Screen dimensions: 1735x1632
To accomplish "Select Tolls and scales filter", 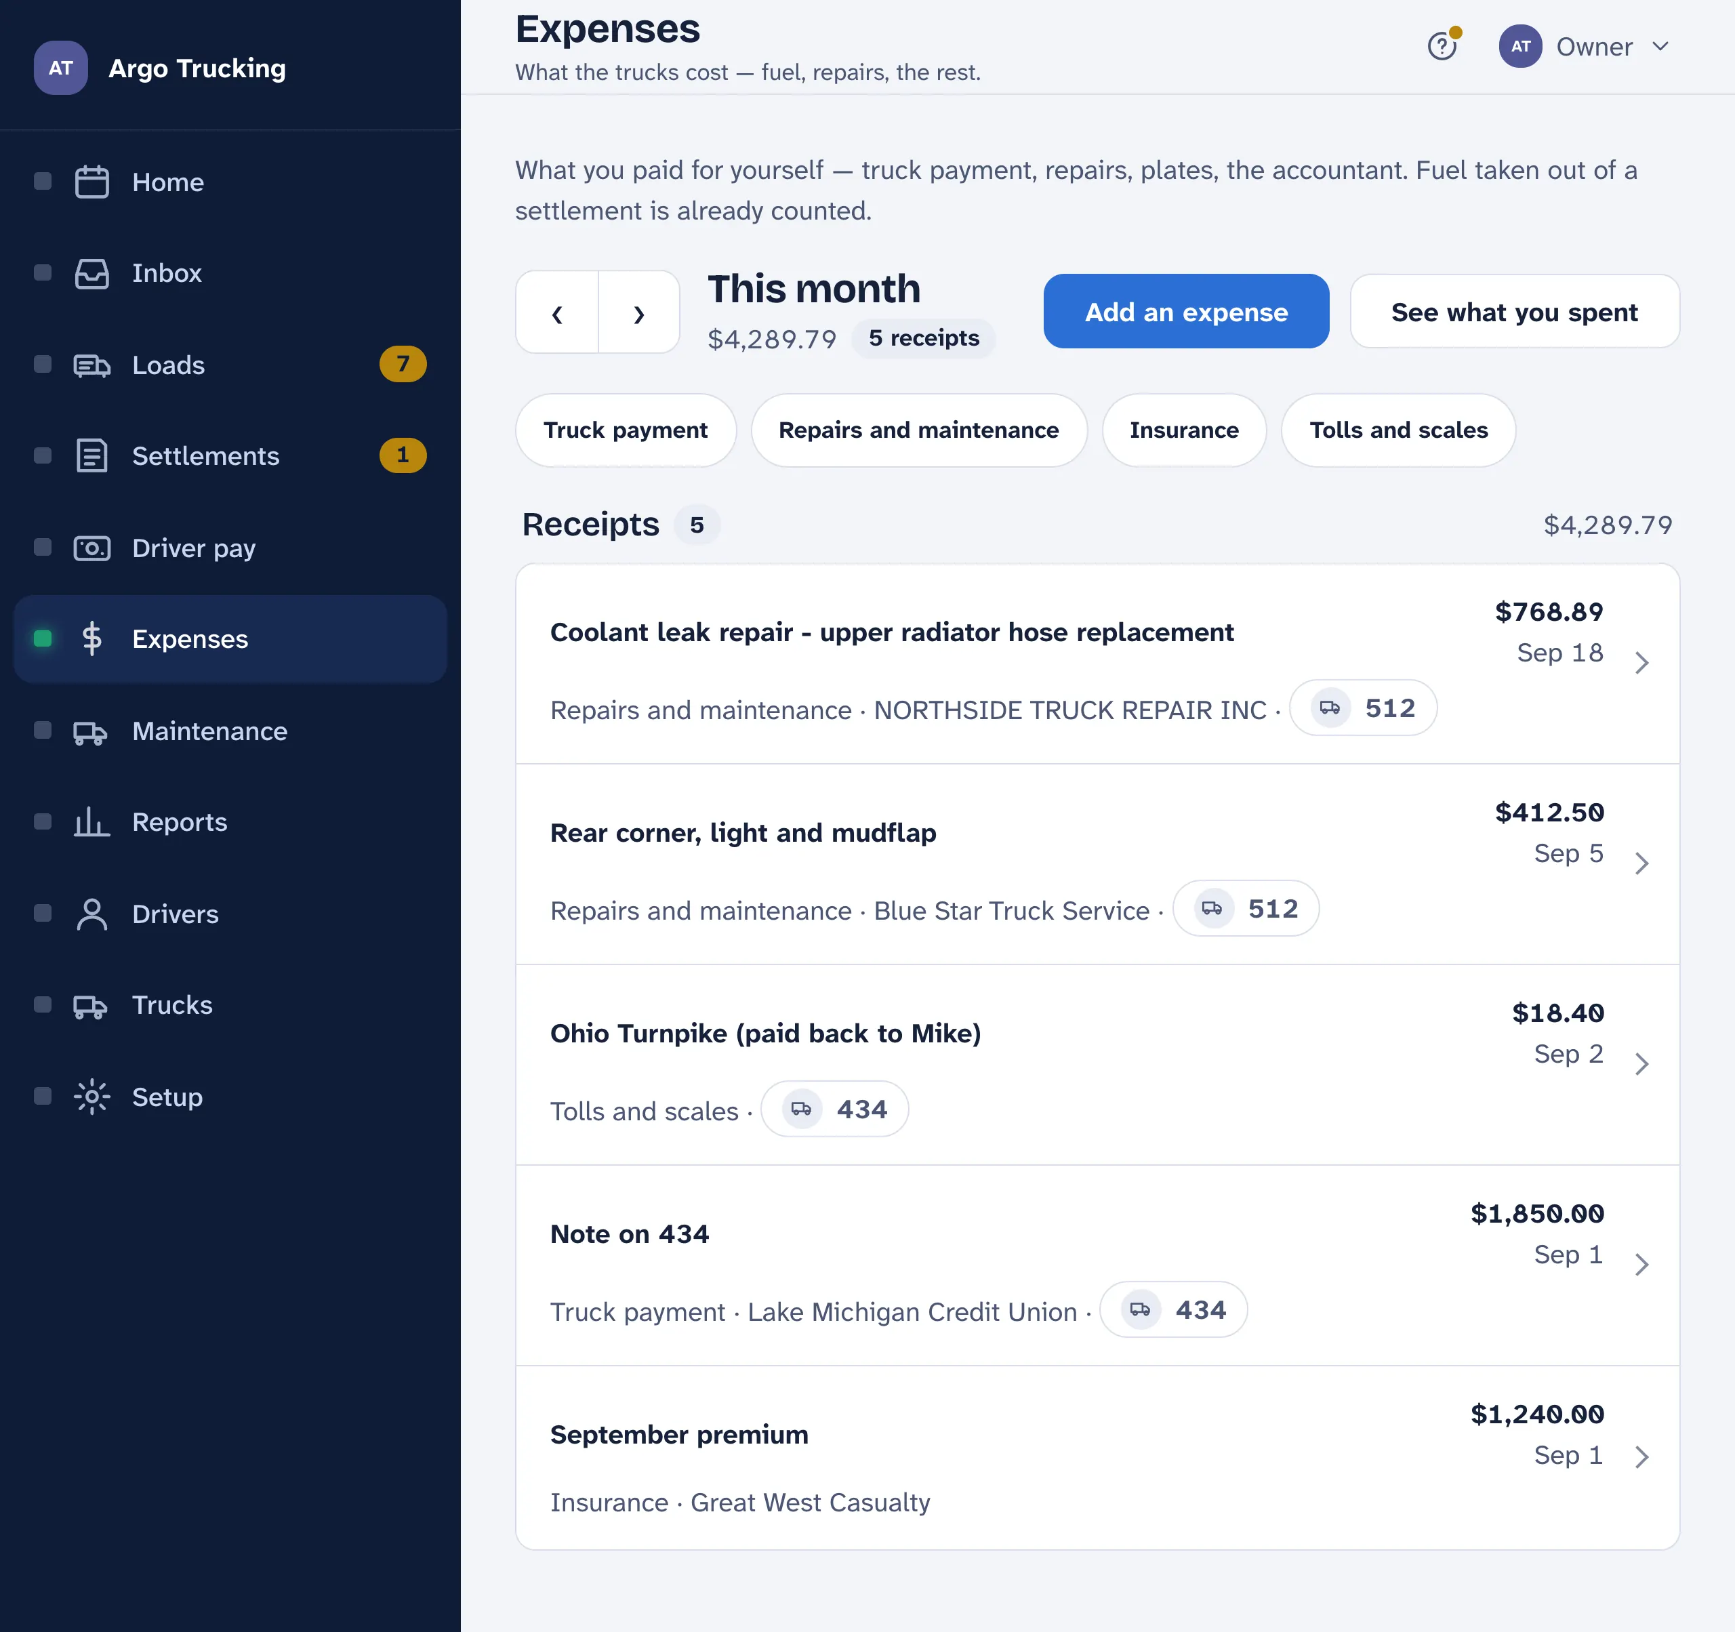I will 1398,430.
